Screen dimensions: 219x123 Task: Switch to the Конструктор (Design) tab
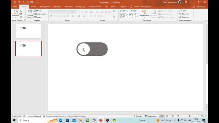(45, 7)
